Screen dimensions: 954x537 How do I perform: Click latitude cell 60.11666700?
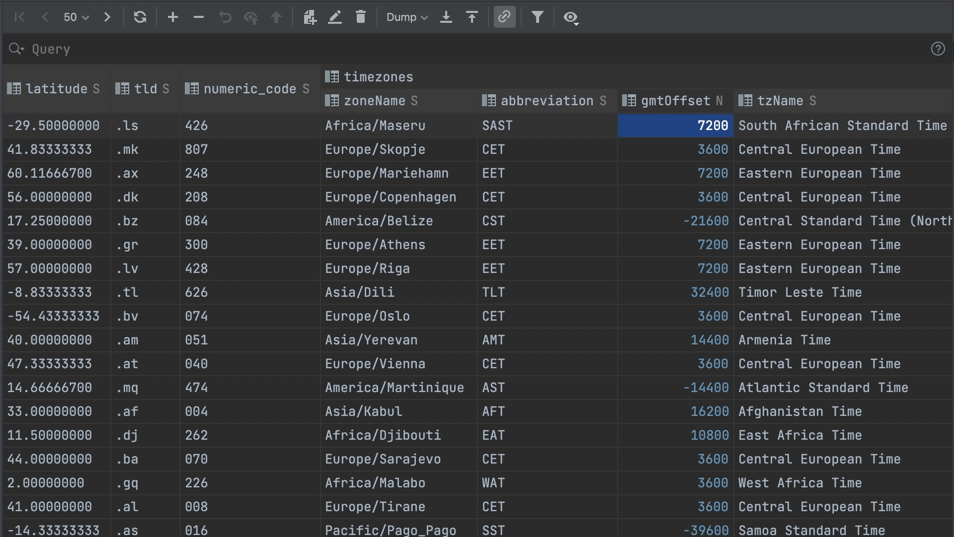point(57,173)
